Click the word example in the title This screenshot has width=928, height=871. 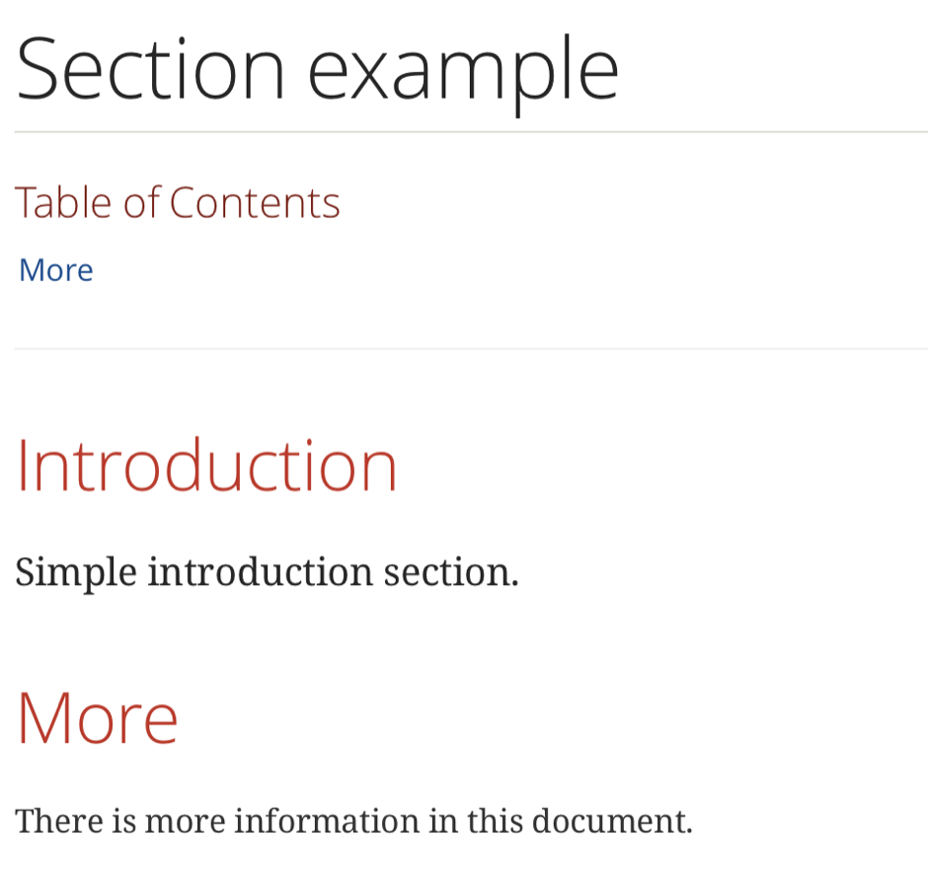[x=463, y=71]
